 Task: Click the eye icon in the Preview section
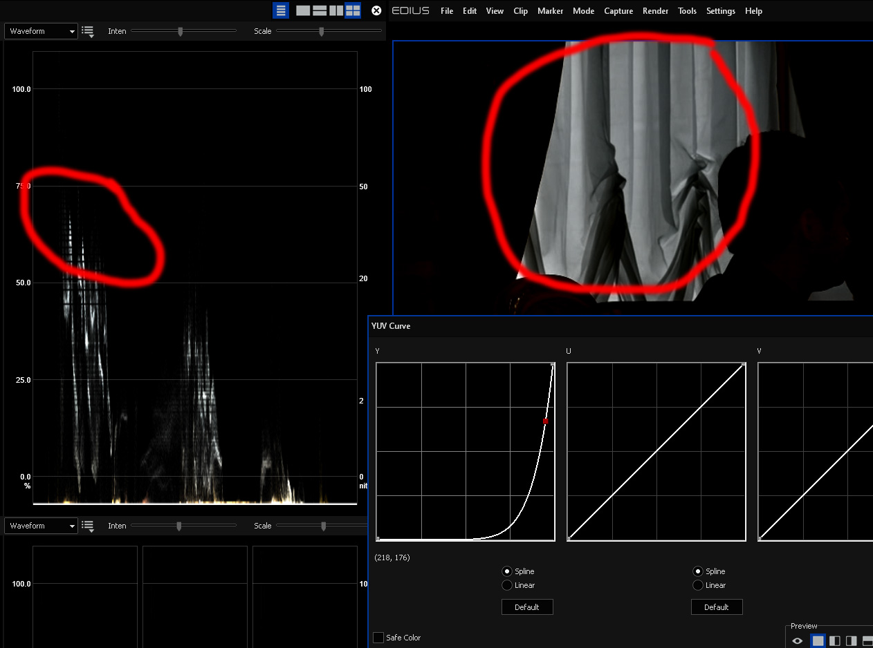click(x=797, y=640)
